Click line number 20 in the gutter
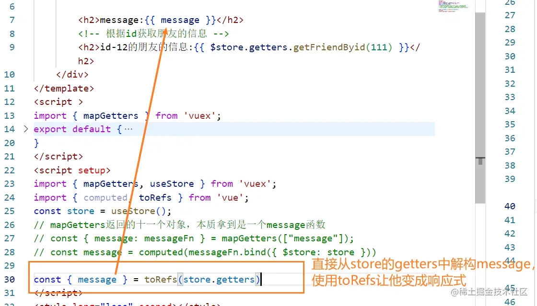The height and width of the screenshot is (306, 537). click(x=10, y=143)
